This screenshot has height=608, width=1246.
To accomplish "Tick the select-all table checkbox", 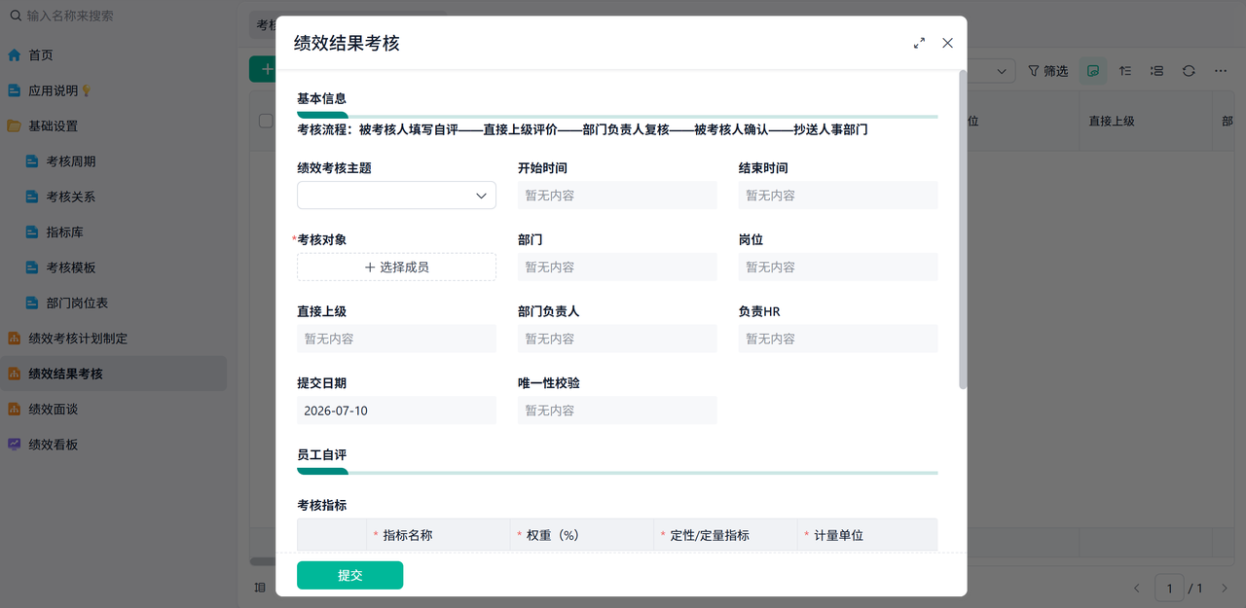I will tap(266, 121).
